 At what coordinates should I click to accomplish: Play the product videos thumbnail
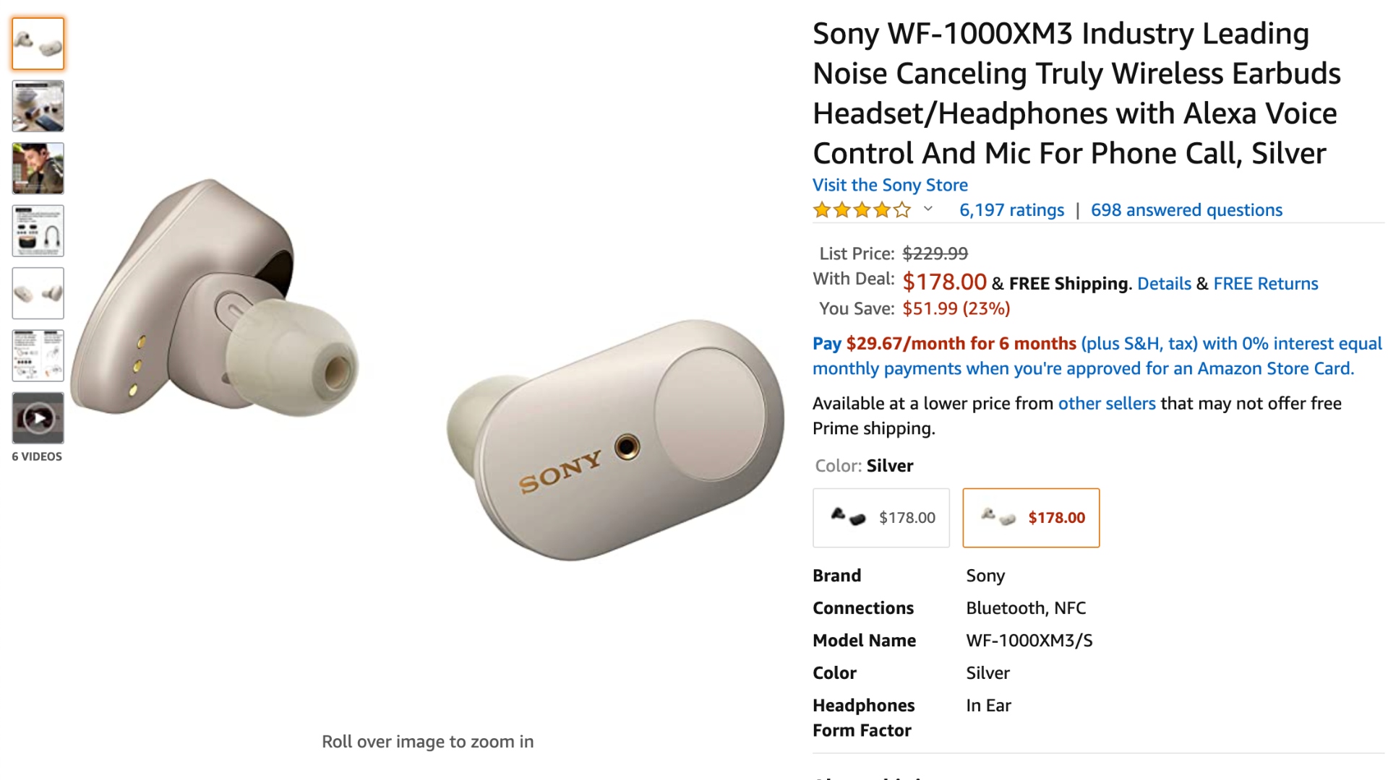pyautogui.click(x=38, y=417)
